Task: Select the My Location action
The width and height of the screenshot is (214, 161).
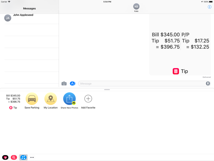Action: tap(51, 101)
